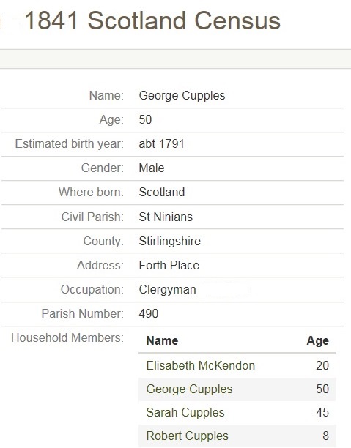Click the occupation value Clergyman
The width and height of the screenshot is (351, 448).
coord(167,290)
